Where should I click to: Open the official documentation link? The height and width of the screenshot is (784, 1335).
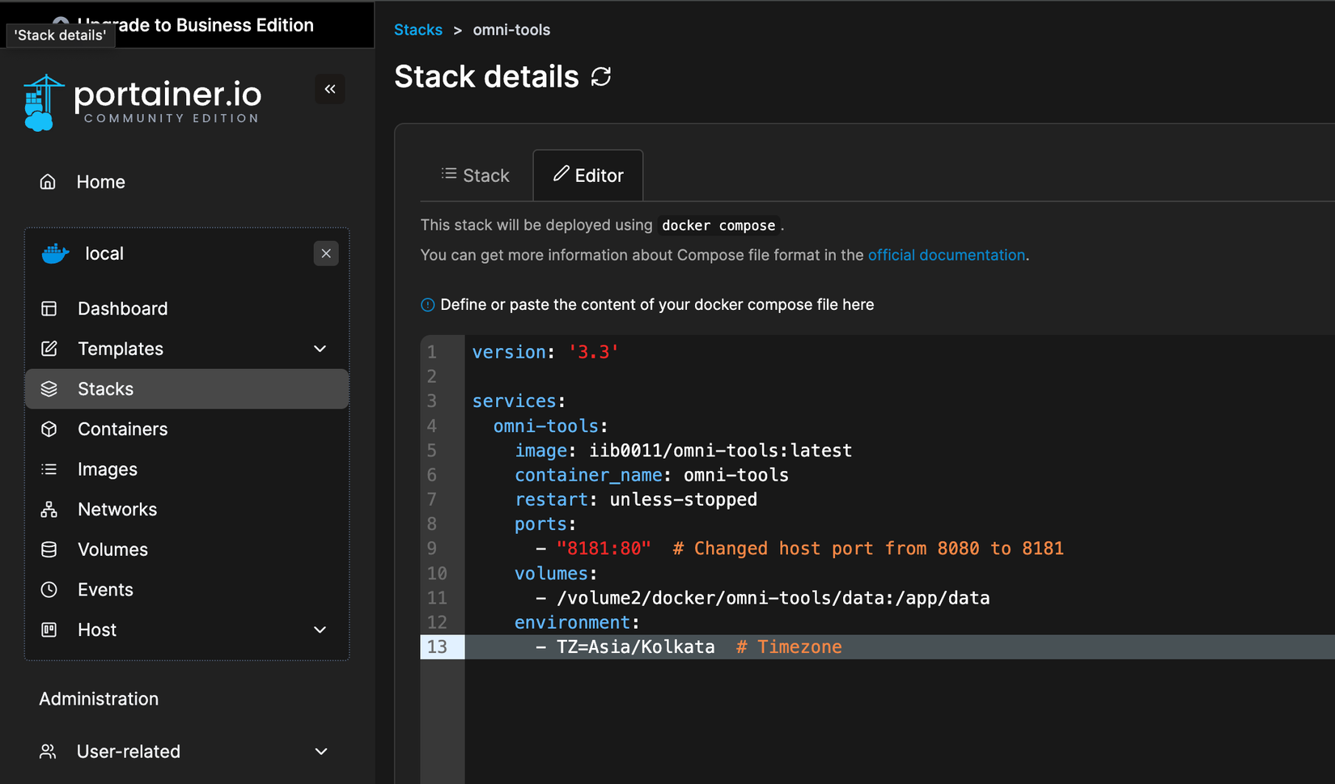click(x=946, y=255)
